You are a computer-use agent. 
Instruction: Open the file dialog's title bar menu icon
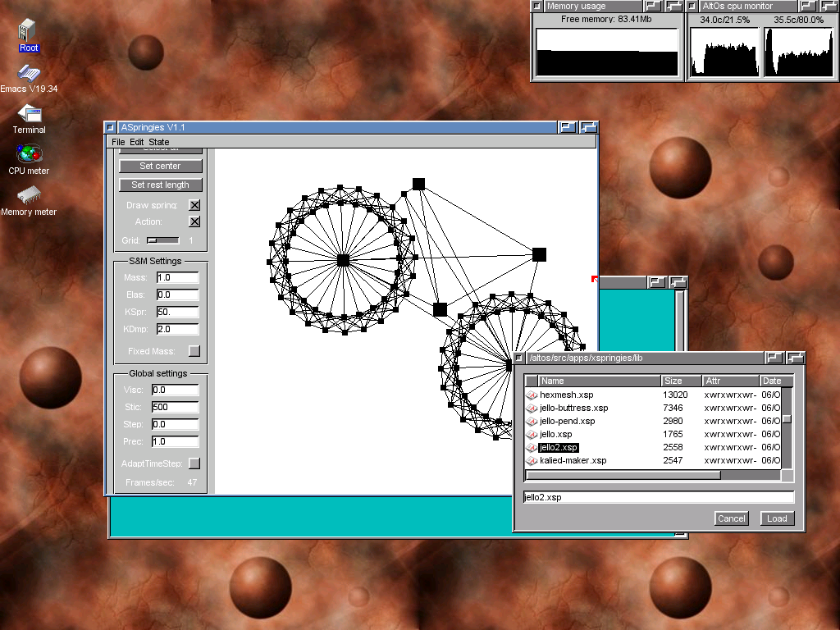click(518, 358)
